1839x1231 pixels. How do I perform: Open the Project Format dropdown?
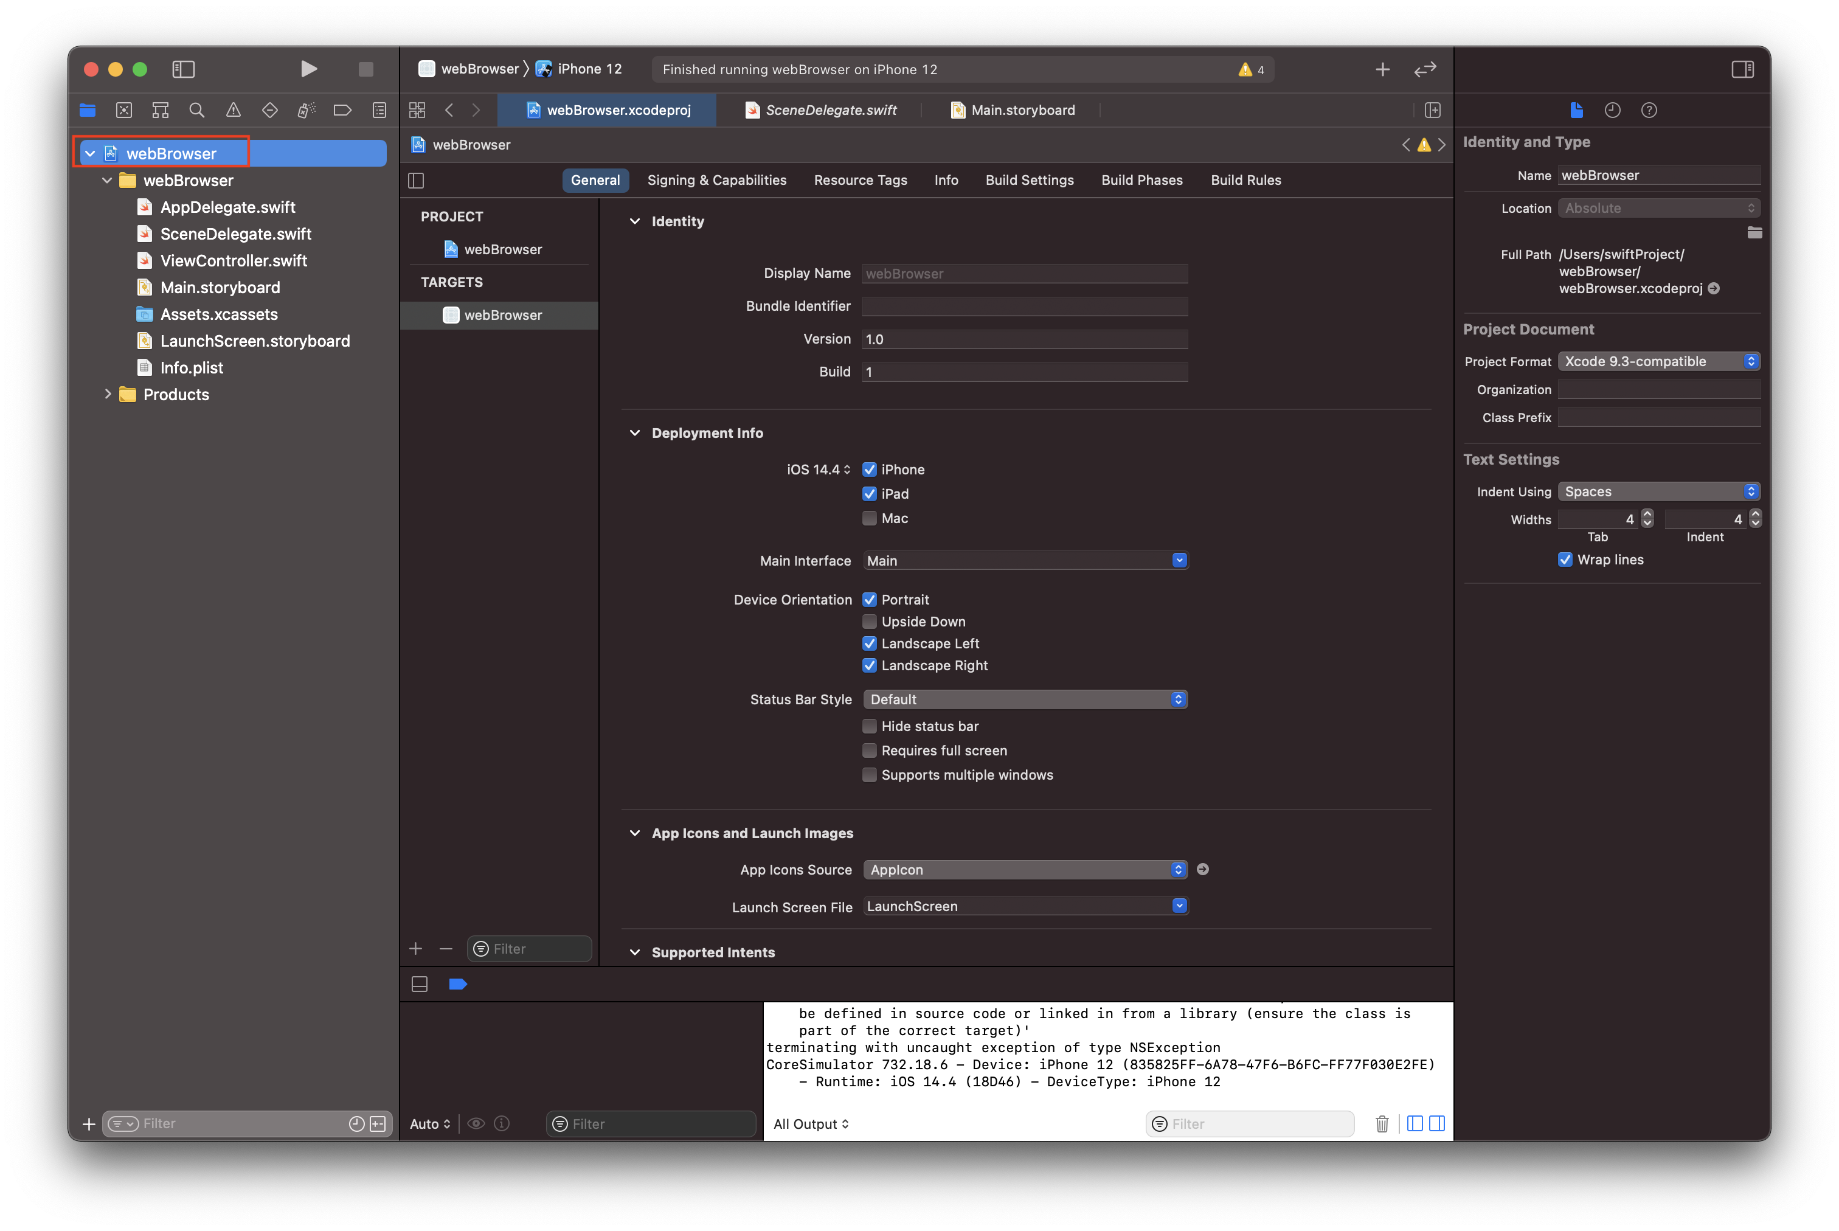coord(1658,361)
